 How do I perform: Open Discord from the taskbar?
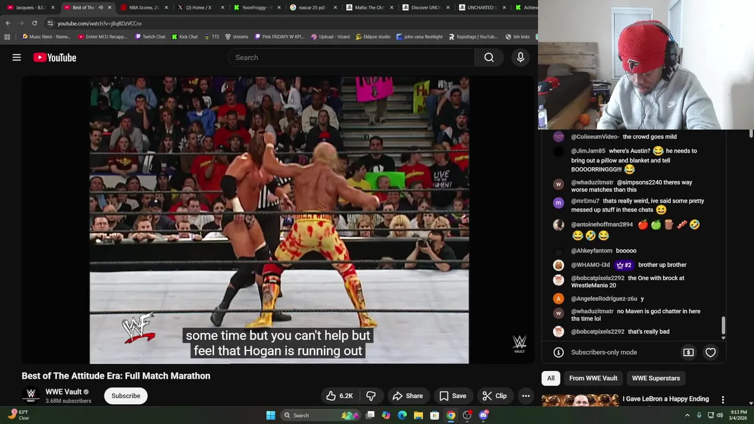coord(484,415)
